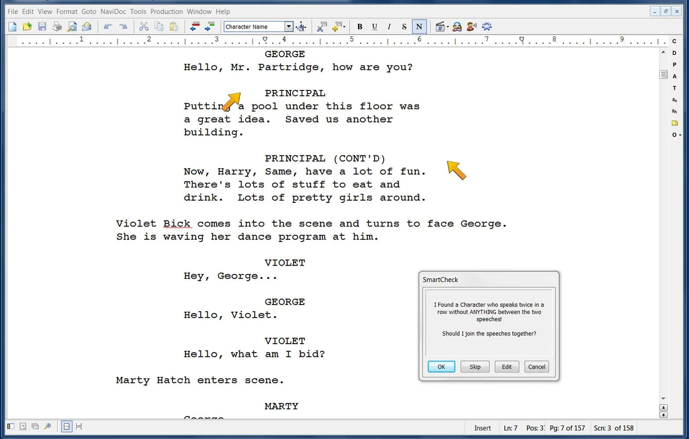Open the clapperboard scene numbering dropdown
The width and height of the screenshot is (689, 439).
tap(442, 27)
